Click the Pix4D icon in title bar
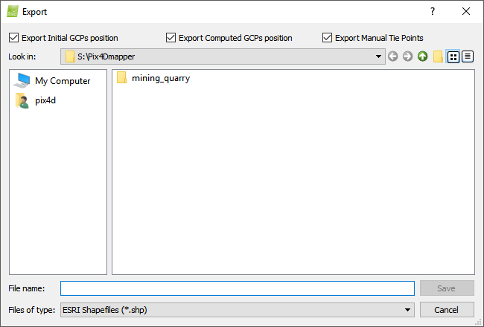 (x=13, y=11)
